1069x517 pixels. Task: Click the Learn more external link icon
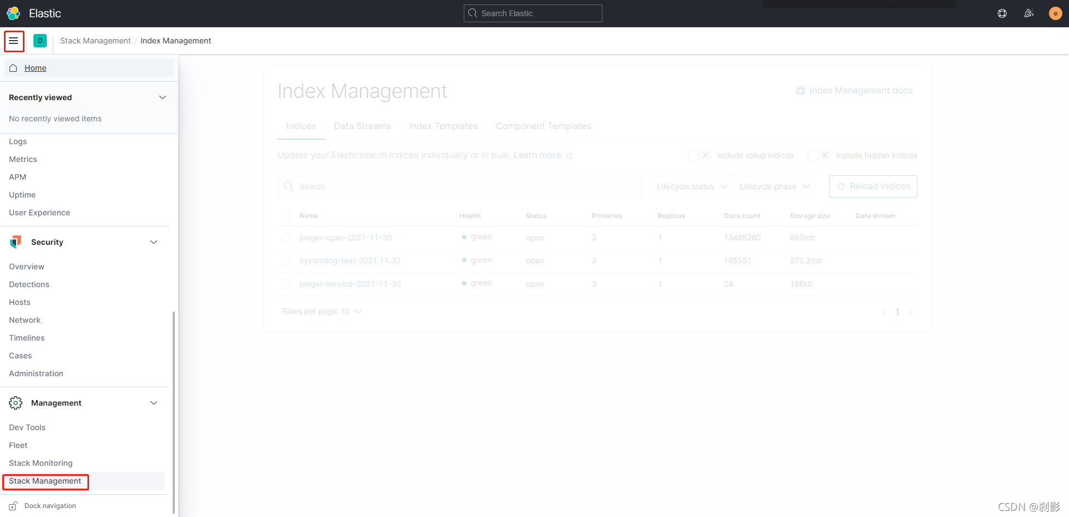[569, 156]
